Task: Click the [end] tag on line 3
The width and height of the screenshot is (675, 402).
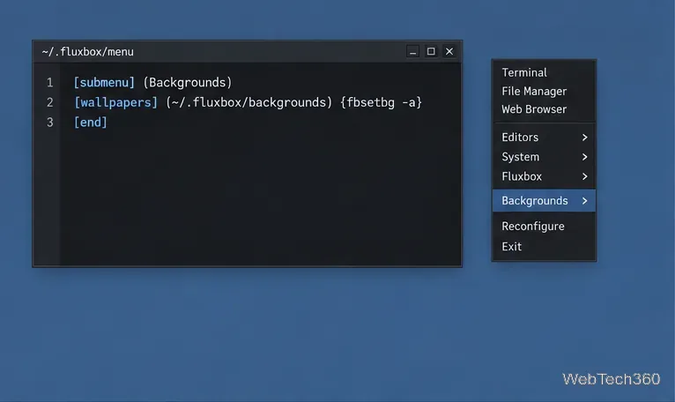Action: tap(91, 123)
